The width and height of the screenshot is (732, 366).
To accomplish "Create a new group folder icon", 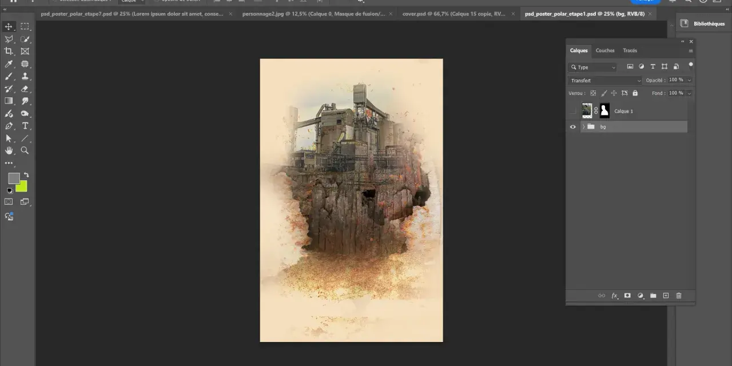I will (653, 296).
